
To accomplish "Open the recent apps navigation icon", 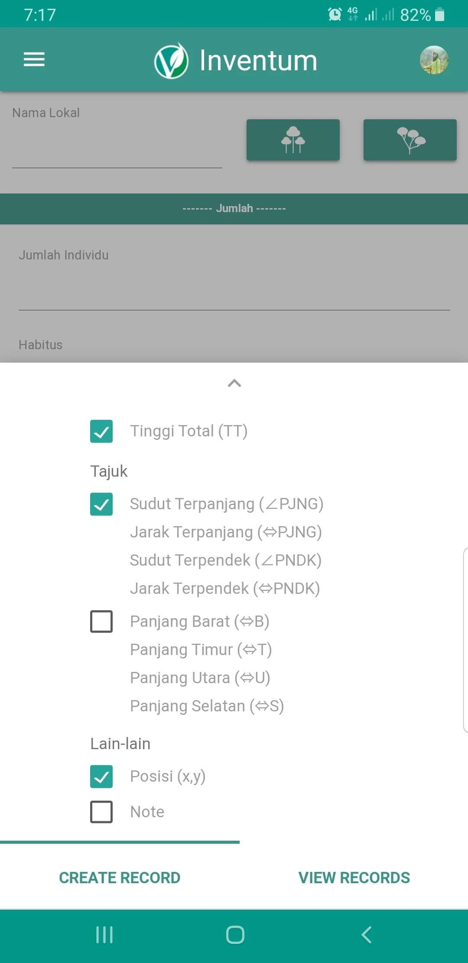I will 104,935.
